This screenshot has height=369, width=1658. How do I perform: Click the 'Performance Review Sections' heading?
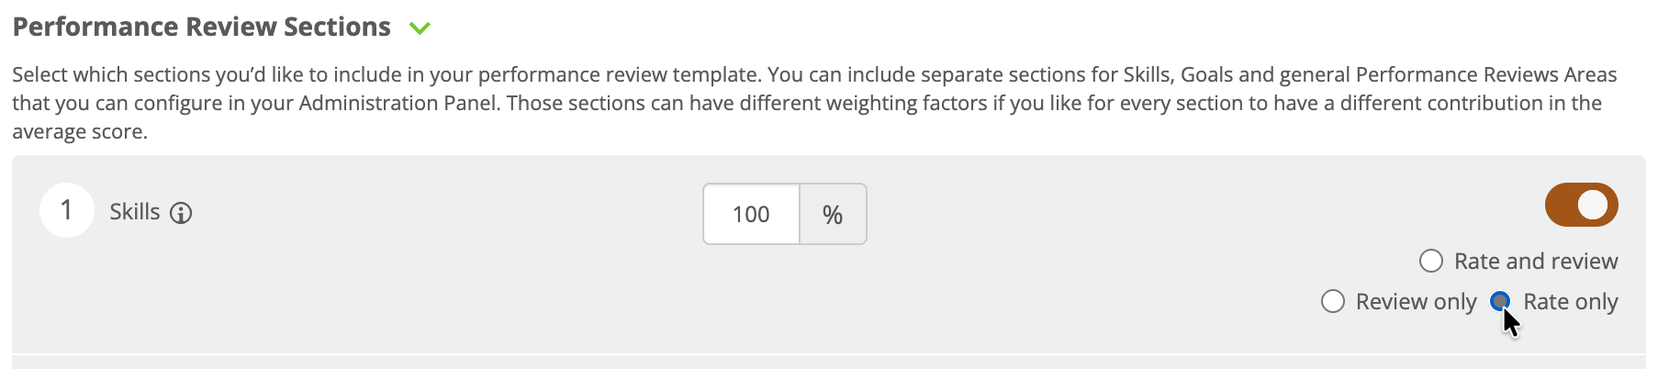click(x=202, y=28)
